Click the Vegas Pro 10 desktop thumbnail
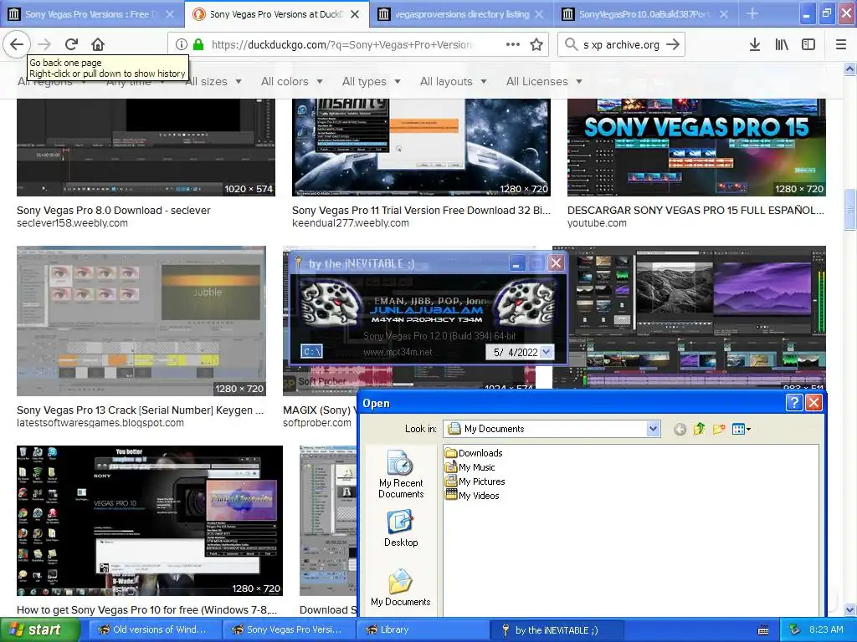This screenshot has width=857, height=642. tap(149, 521)
